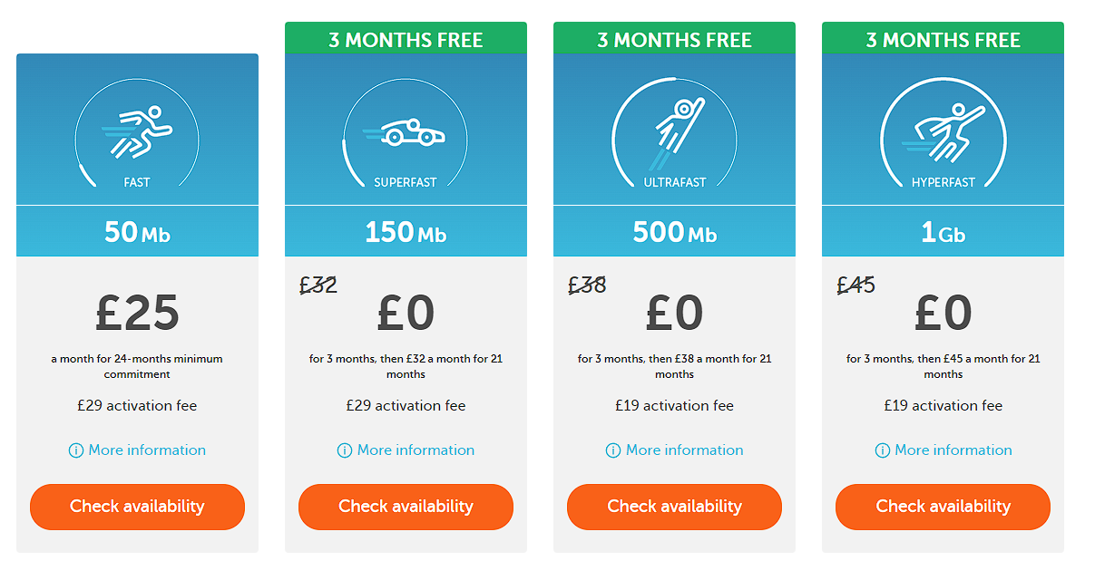Click info icon in the 500Mb plan

(x=613, y=450)
